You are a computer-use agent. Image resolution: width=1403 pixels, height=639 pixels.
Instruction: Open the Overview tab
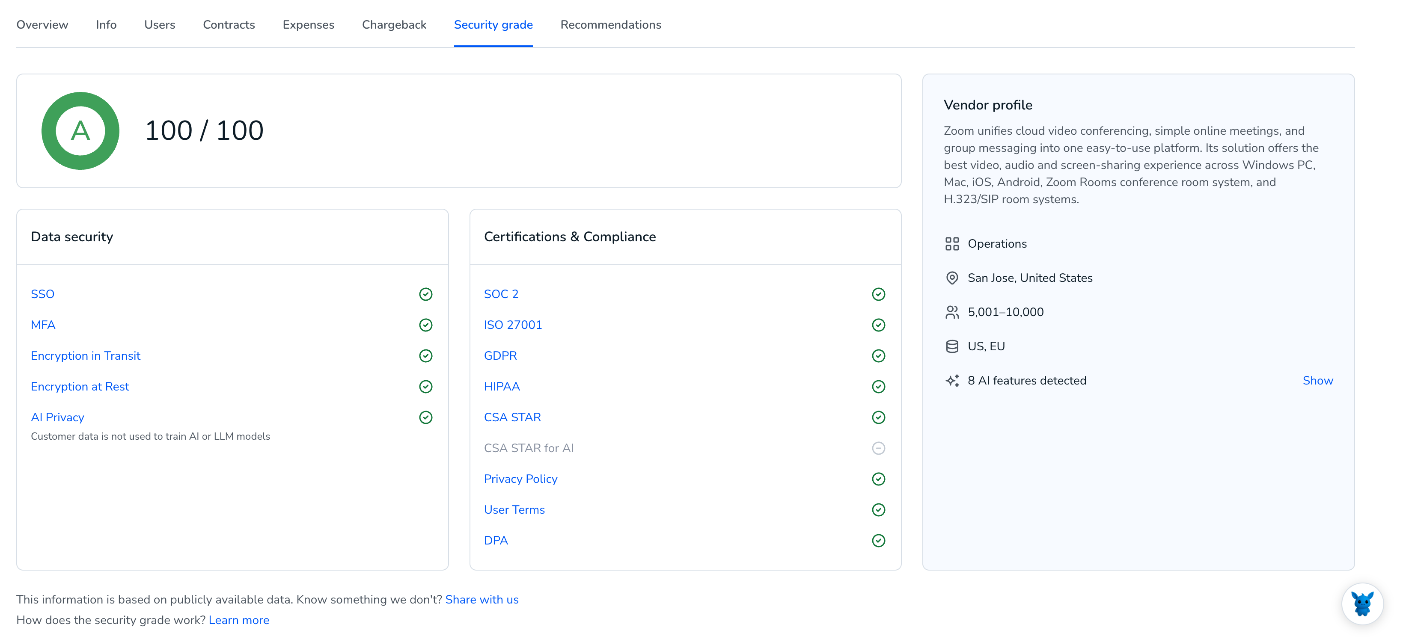[42, 24]
